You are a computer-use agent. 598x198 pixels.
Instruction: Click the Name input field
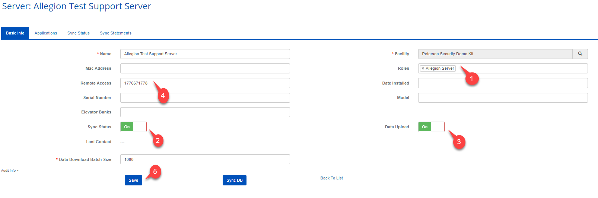[x=205, y=54]
